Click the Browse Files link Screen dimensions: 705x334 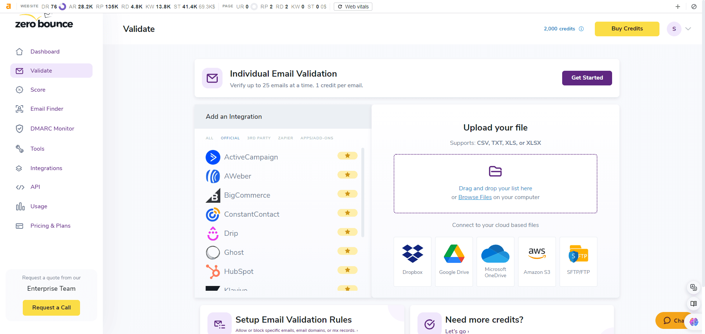[475, 197]
